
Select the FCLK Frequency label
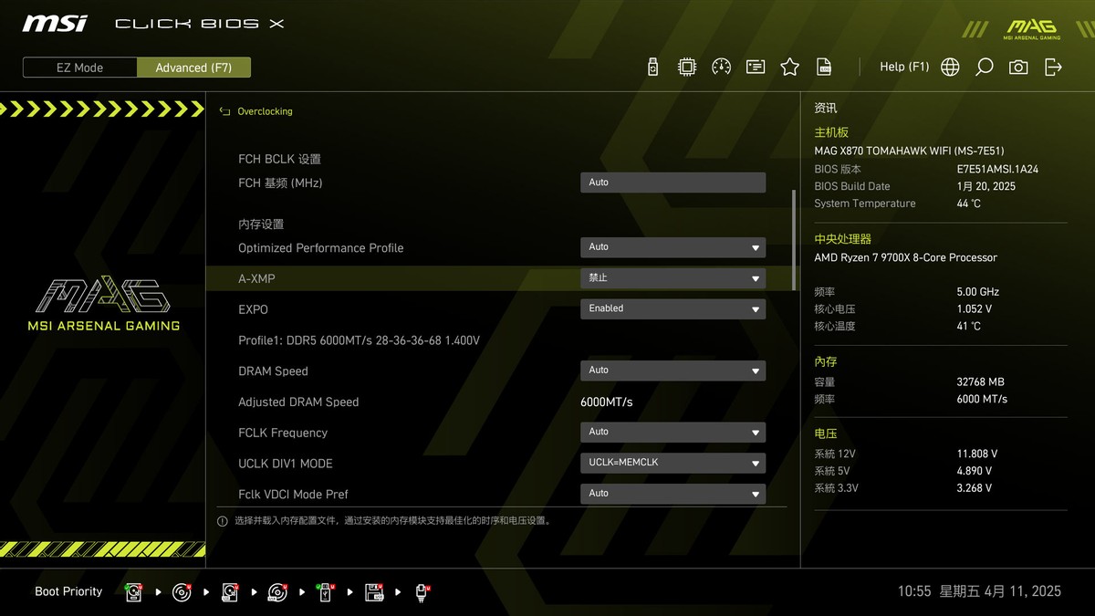283,433
